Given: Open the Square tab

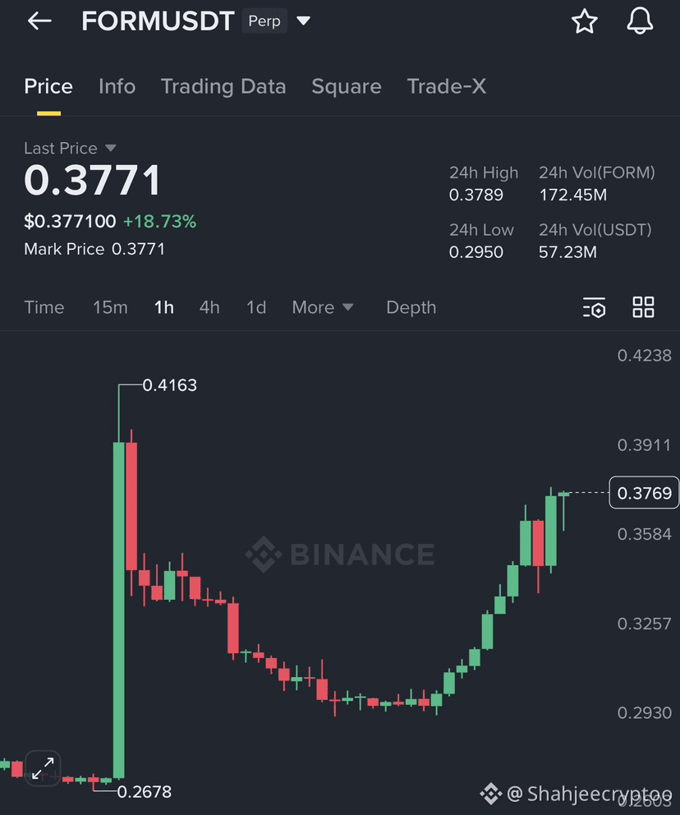Looking at the screenshot, I should pos(347,86).
